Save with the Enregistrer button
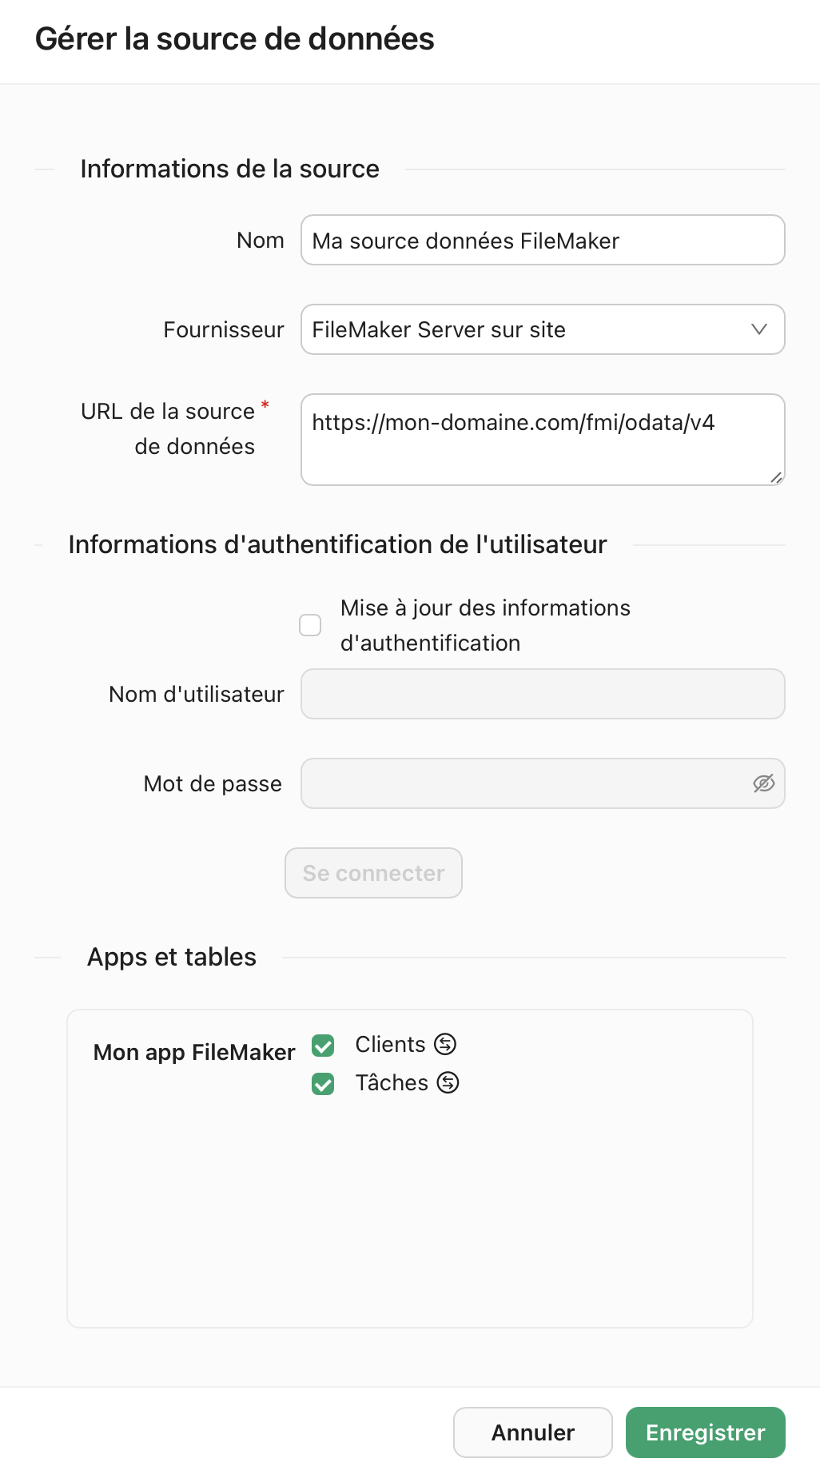The height and width of the screenshot is (1474, 820). (x=705, y=1432)
